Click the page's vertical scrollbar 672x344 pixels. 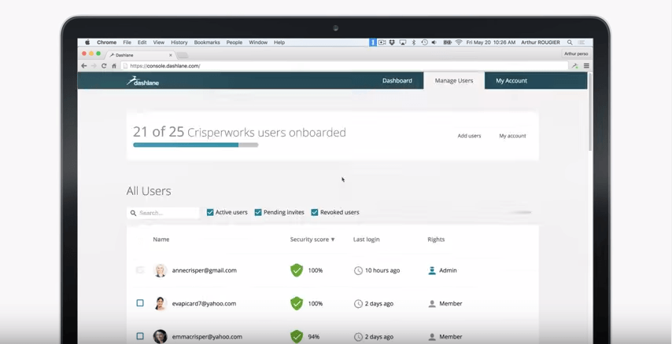click(589, 113)
